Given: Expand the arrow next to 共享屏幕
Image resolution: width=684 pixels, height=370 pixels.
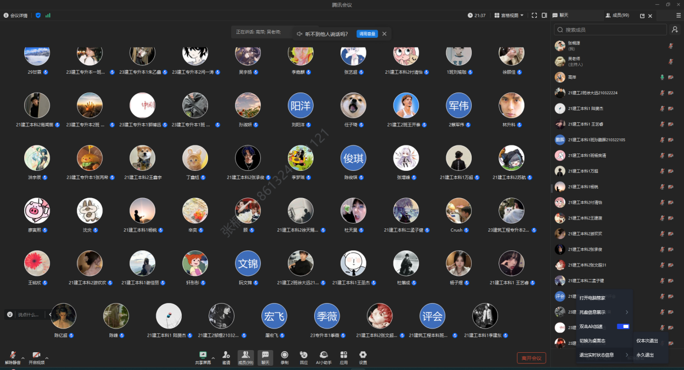Looking at the screenshot, I should 213,358.
